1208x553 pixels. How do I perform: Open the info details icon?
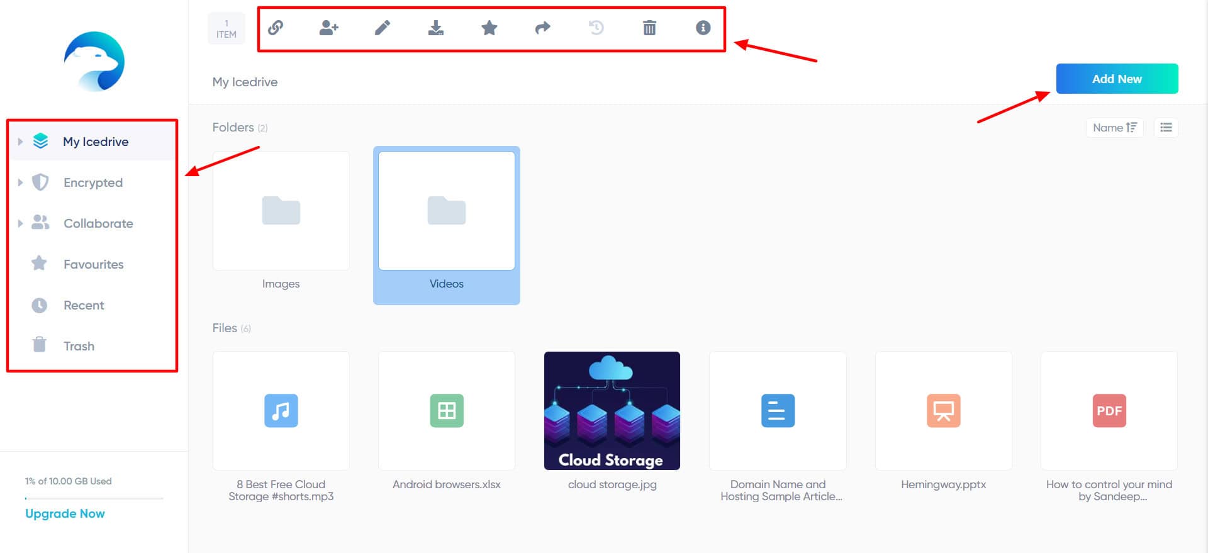tap(703, 28)
